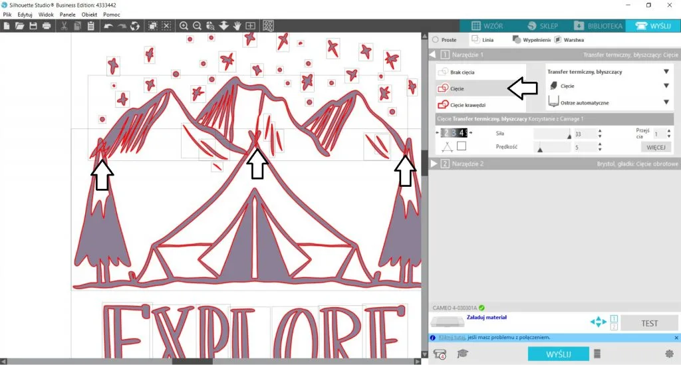The height and width of the screenshot is (365, 681).
Task: Select tool carriage 1 box
Action: (614, 318)
